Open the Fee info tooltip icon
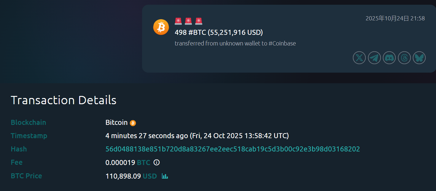The image size is (436, 191). coord(157,162)
